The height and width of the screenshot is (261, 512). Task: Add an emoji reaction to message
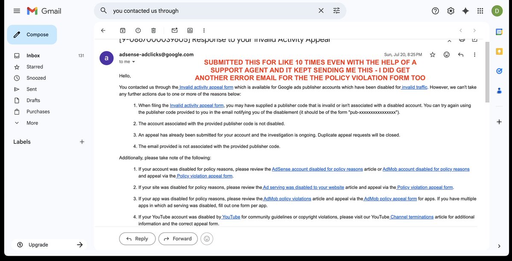point(446,55)
